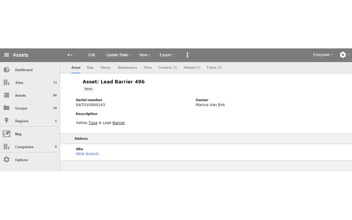Select Groups label in the sidebar
Screen dimensions: 352x220
click(x=21, y=108)
